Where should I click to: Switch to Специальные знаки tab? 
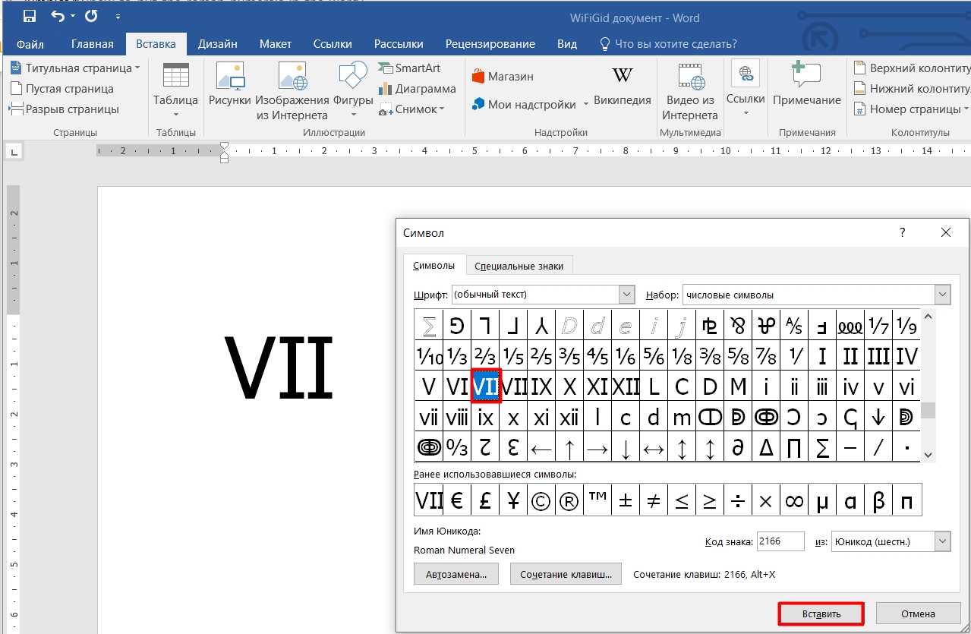(519, 266)
